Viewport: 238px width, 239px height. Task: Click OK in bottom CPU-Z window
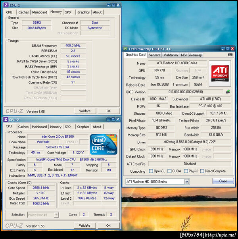[x=108, y=226]
